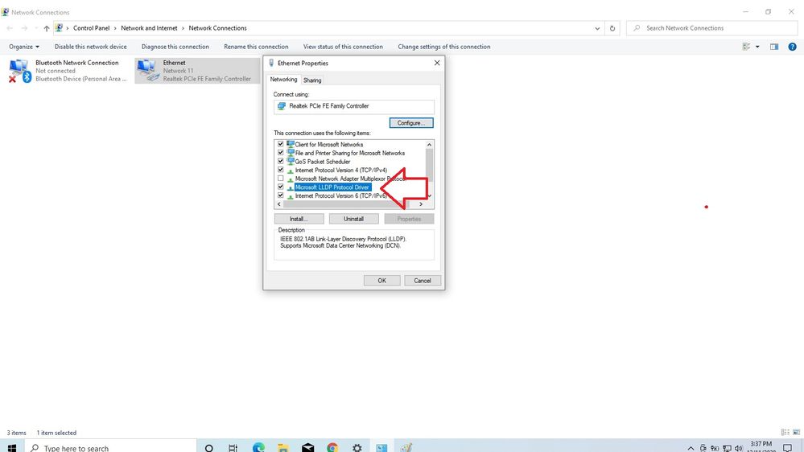The image size is (804, 452).
Task: Select Client for Microsoft Networks item
Action: tap(329, 145)
